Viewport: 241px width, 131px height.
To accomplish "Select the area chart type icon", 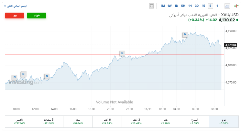I will [x=227, y=6].
